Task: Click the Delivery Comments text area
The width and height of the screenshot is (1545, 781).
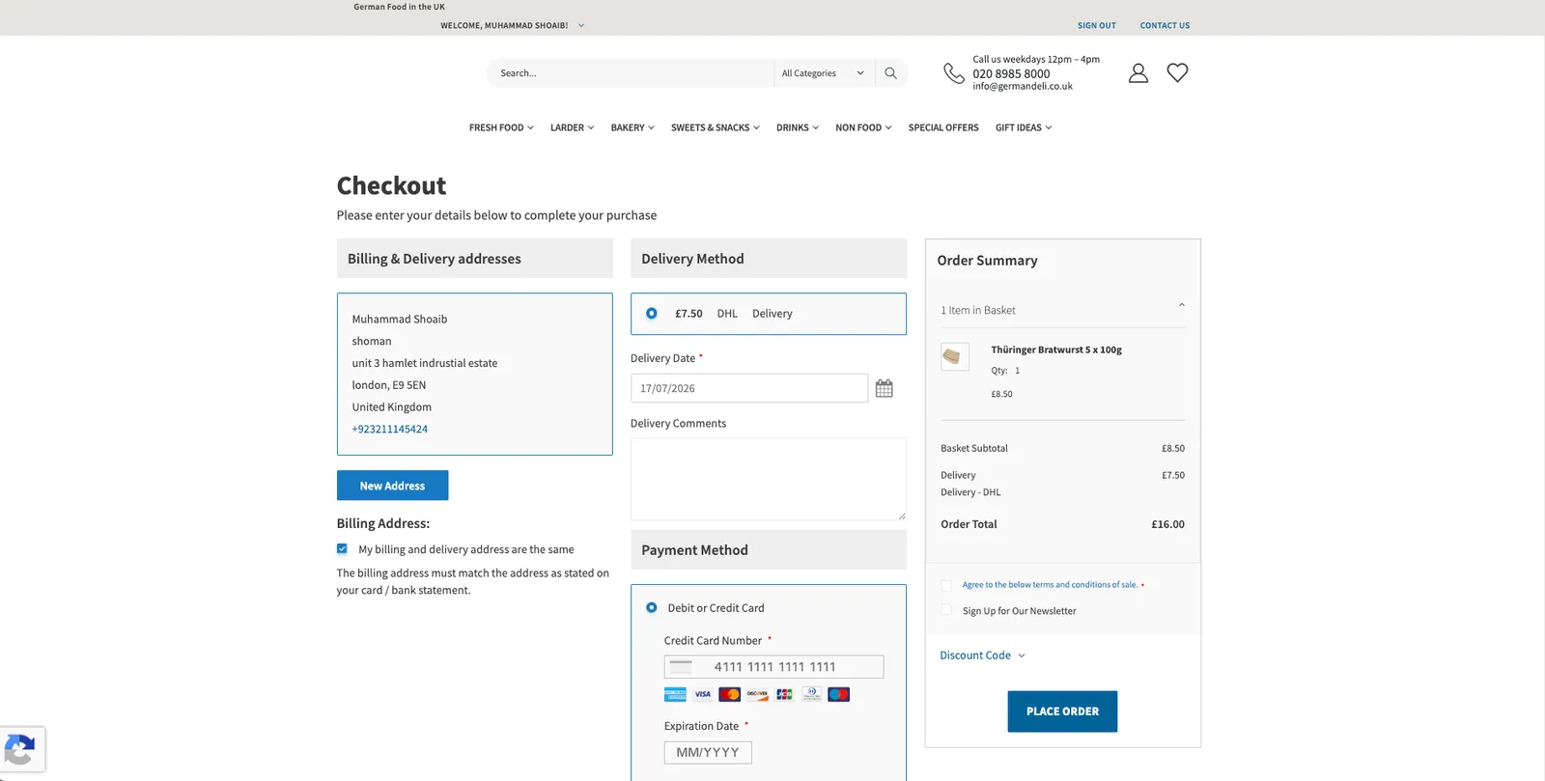Action: pyautogui.click(x=769, y=479)
